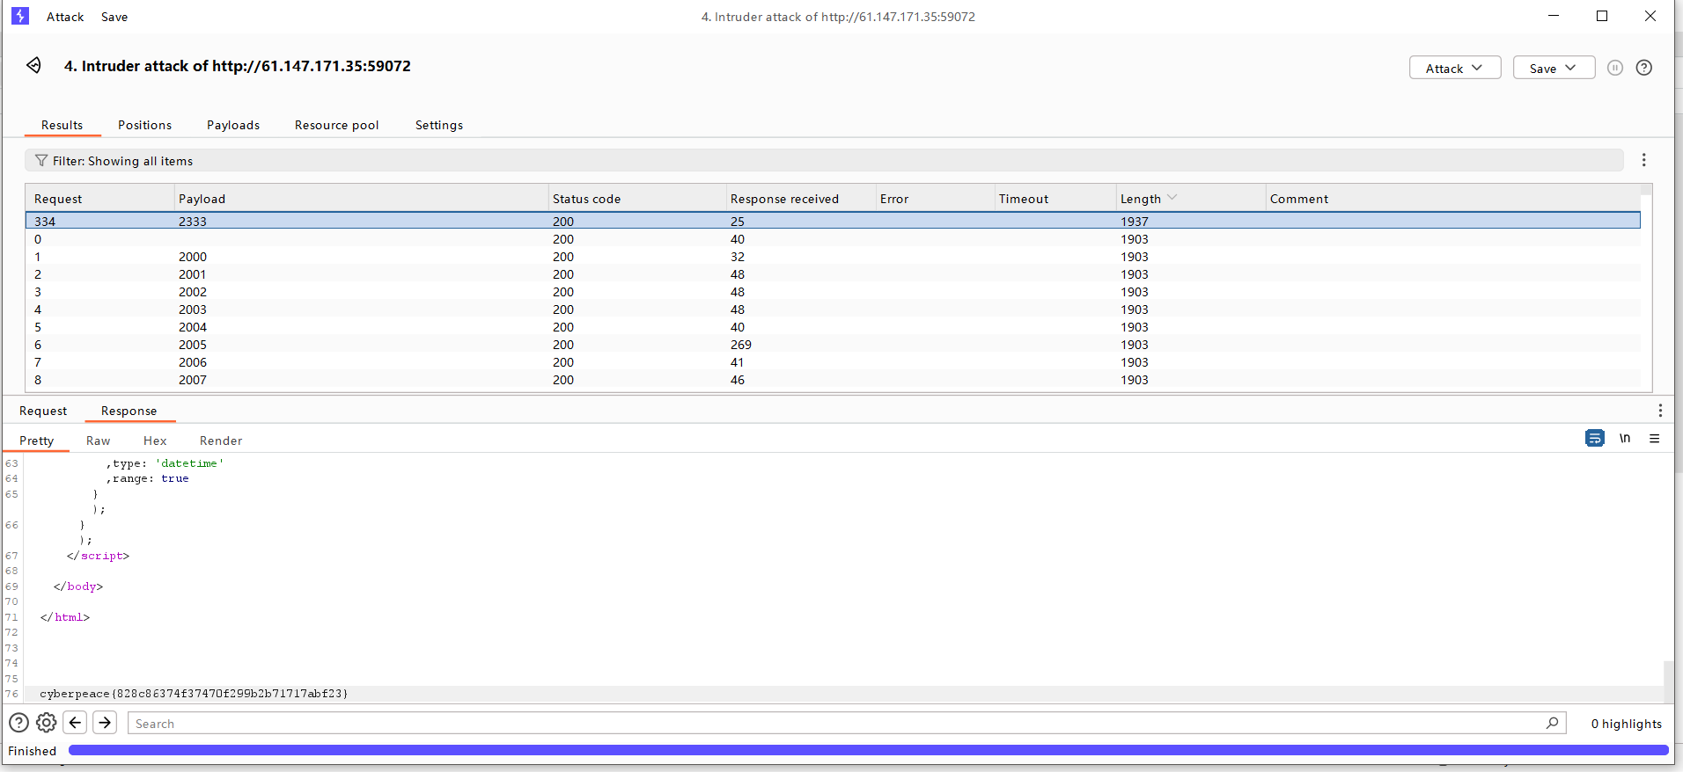The height and width of the screenshot is (772, 1683).
Task: Pause the intruder attack
Action: click(1614, 68)
